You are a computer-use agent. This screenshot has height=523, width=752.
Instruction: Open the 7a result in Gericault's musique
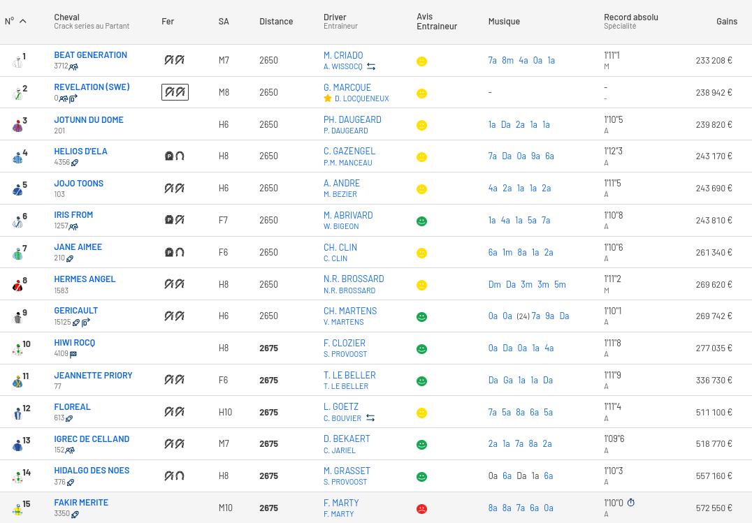535,316
